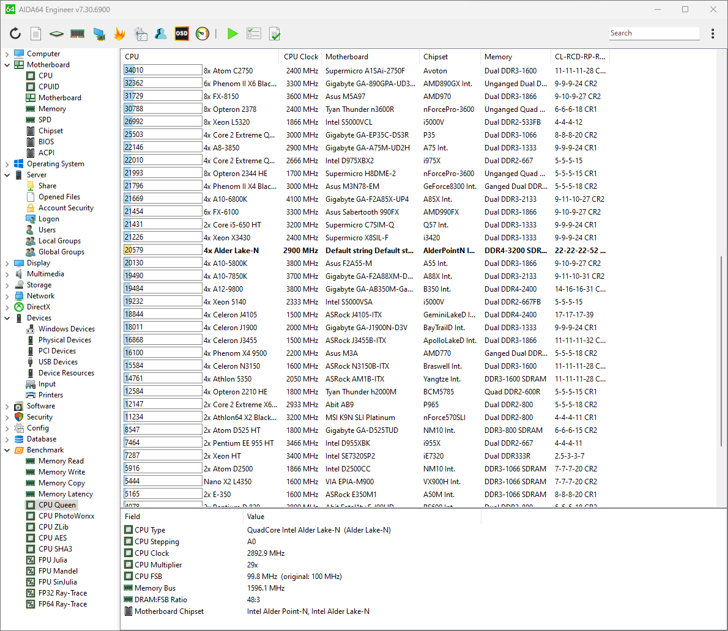Click the CPU chip toolbar icon

pos(56,34)
